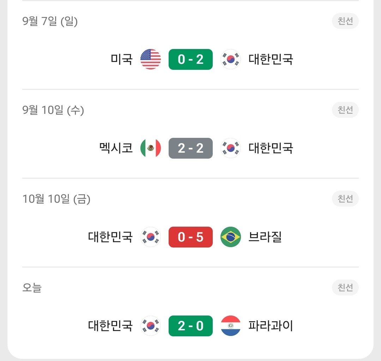This screenshot has width=381, height=361.
Task: Click the 친선 badge for 10월 10일
Action: point(345,199)
